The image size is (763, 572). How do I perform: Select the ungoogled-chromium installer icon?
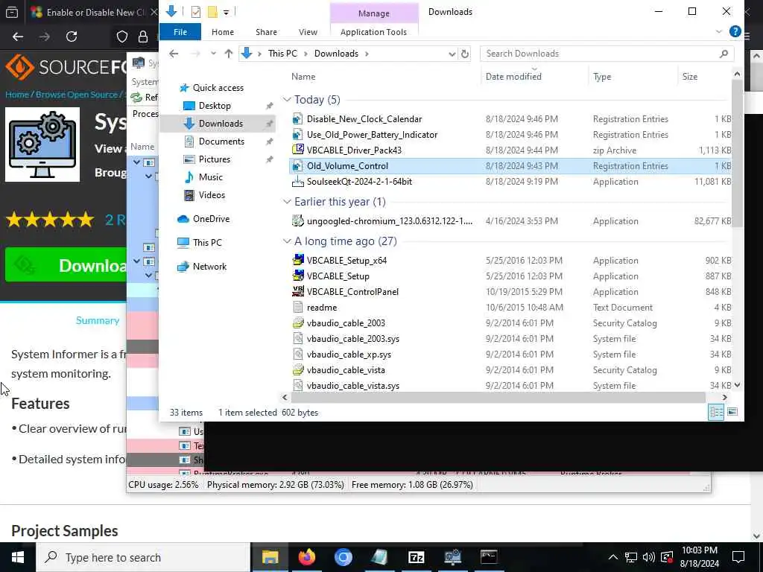tap(297, 220)
